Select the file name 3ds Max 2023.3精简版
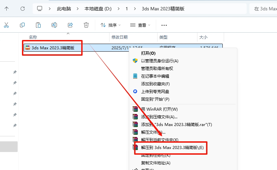277x170 pixels. pyautogui.click(x=53, y=48)
